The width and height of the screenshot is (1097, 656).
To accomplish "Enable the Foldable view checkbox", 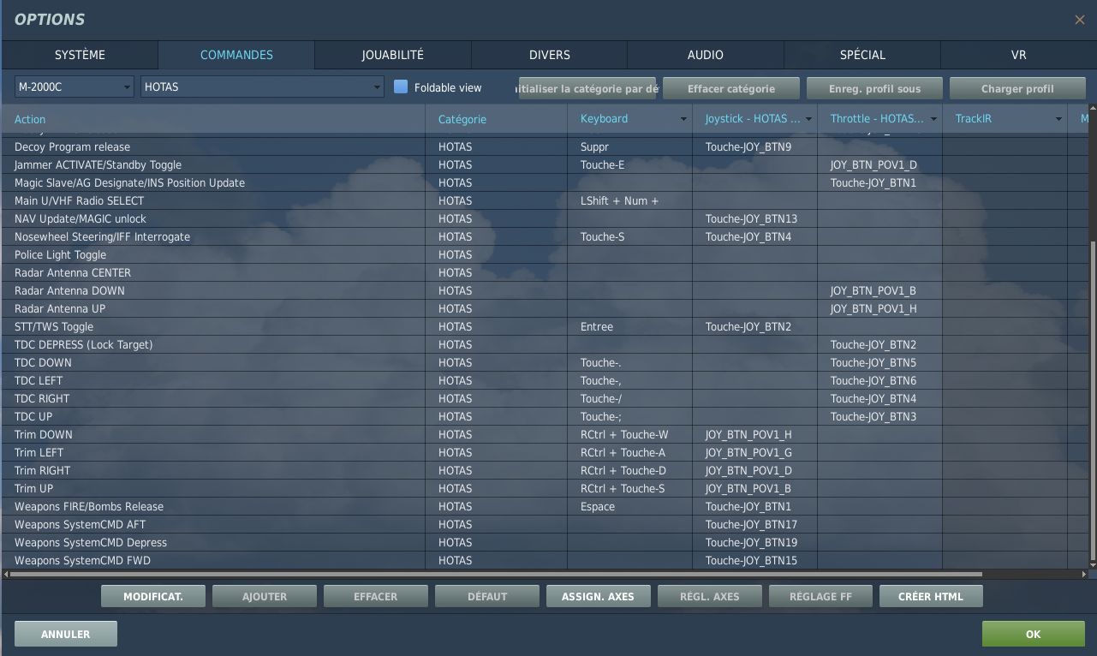I will click(x=401, y=87).
